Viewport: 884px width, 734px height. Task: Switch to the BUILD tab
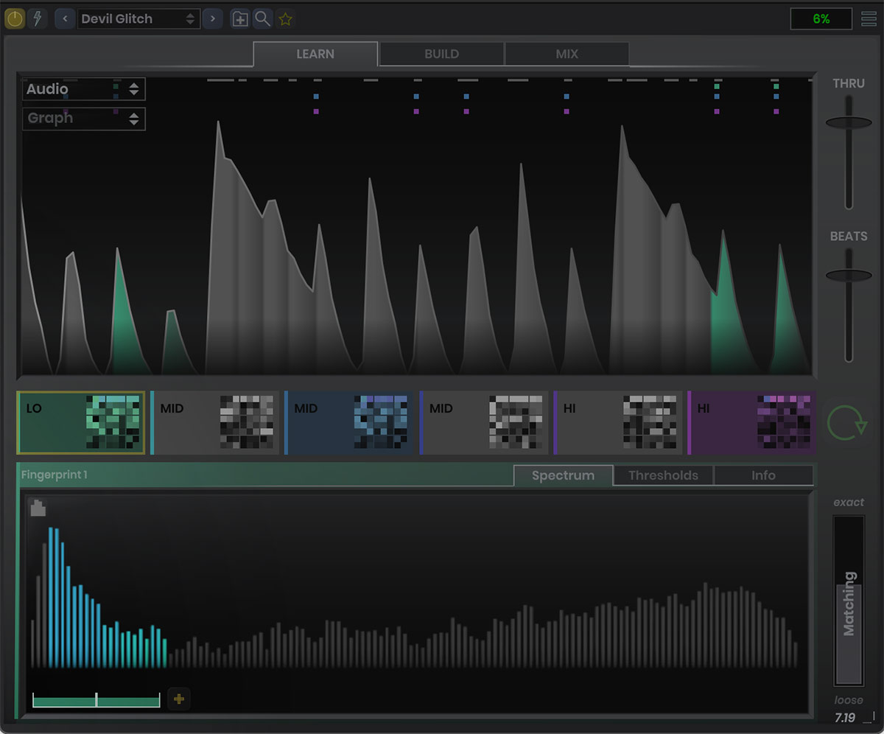click(441, 54)
